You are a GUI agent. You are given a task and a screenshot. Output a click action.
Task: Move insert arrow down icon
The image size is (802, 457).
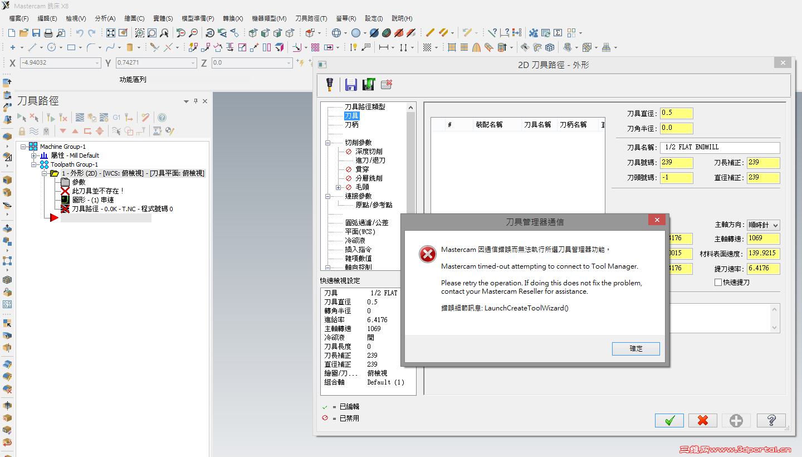(62, 131)
